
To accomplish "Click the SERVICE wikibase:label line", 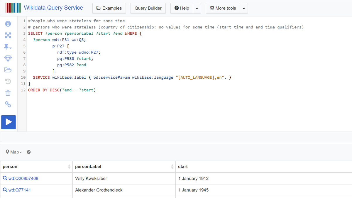I will [132, 77].
